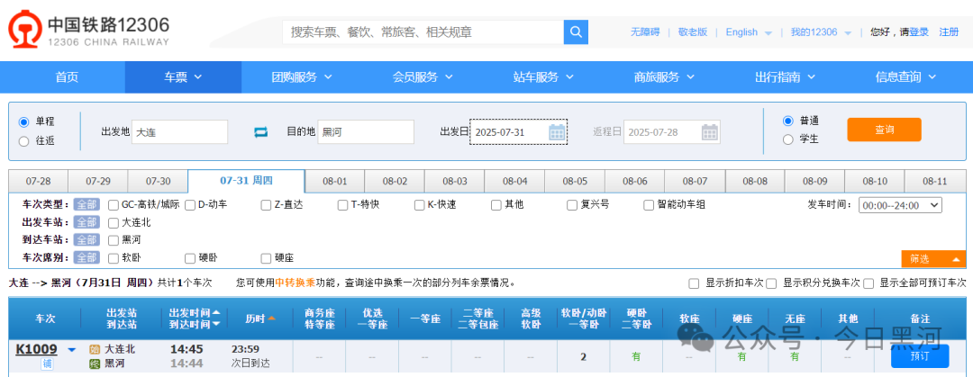Viewport: 973px width, 377px height.
Task: Click the magnifier search button
Action: 576,31
